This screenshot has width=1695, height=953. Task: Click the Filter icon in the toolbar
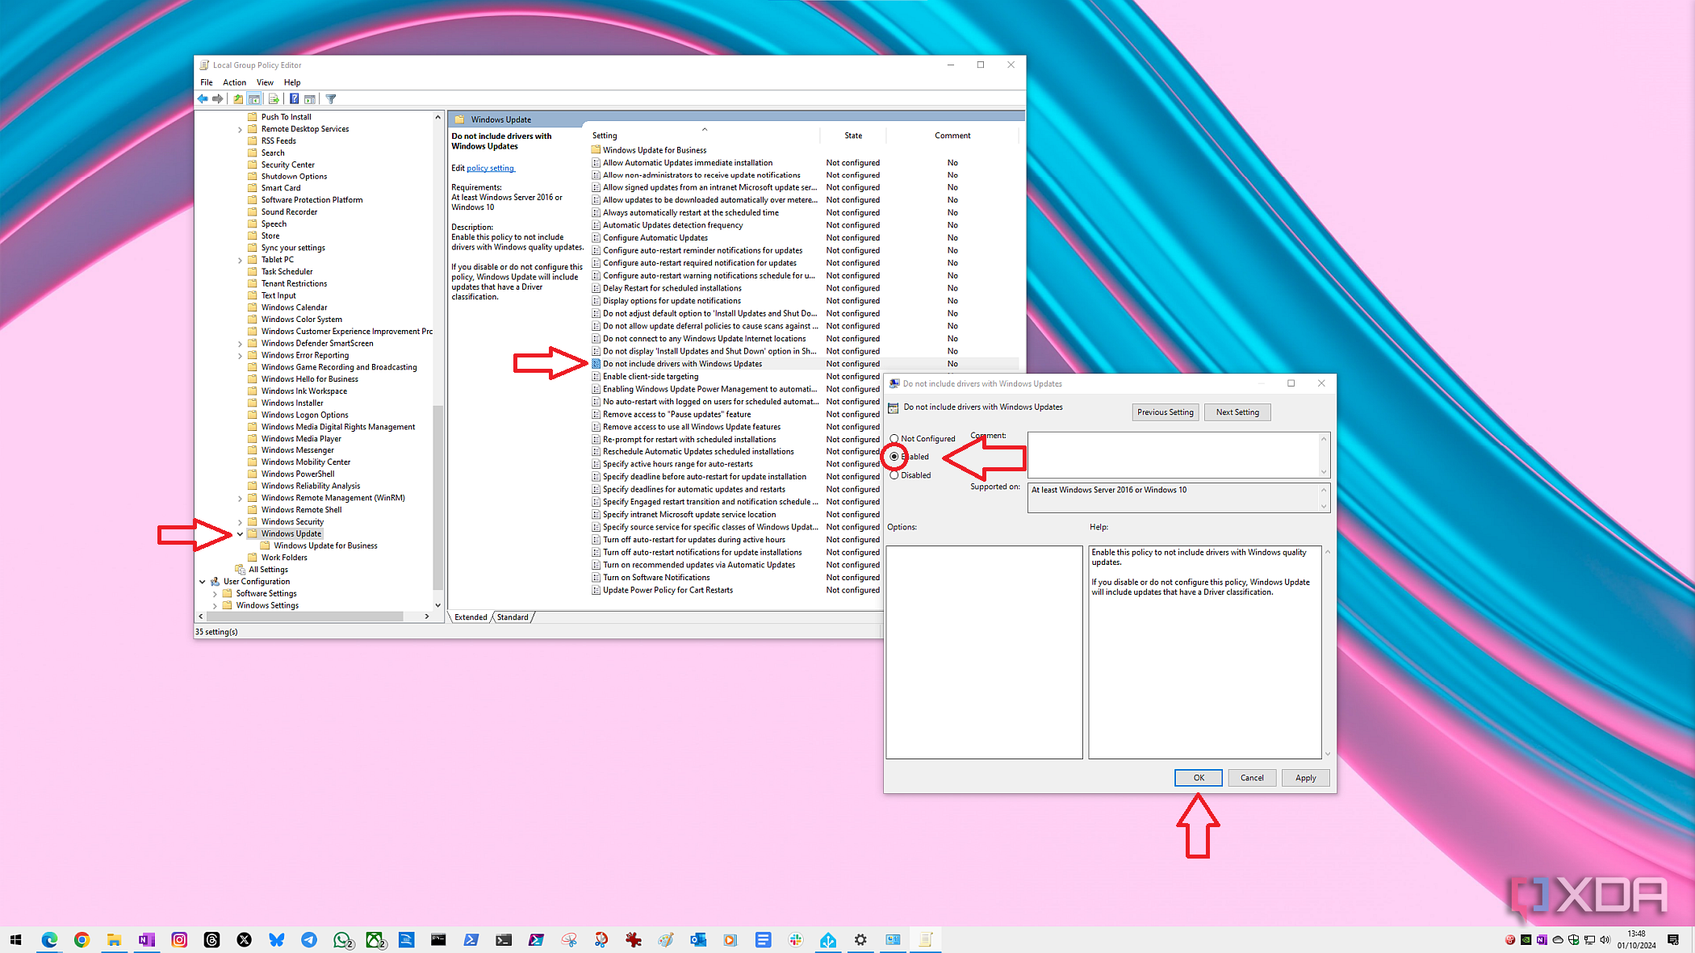(x=330, y=98)
